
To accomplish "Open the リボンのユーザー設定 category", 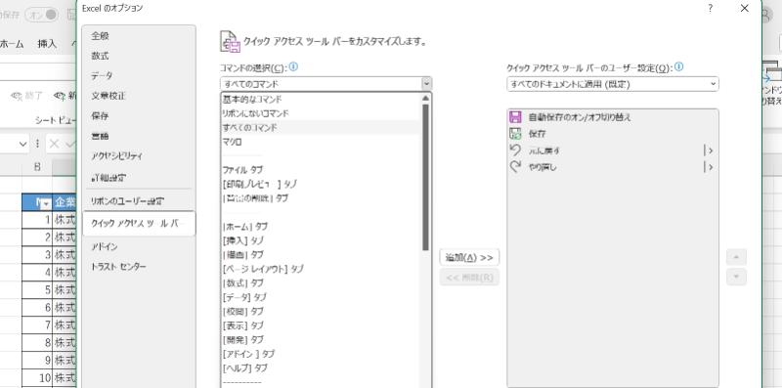I will click(139, 201).
